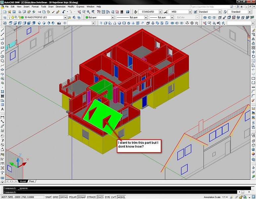Select the Multiline Text tool

[x=2, y=109]
